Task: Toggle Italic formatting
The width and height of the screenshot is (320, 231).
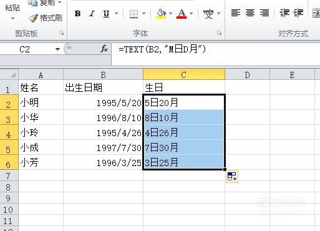Action: click(x=92, y=14)
